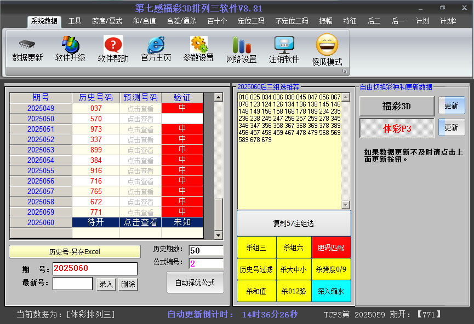This screenshot has height=324, width=474.
Task: Focus the empty 最新号 input field
Action: (72, 284)
